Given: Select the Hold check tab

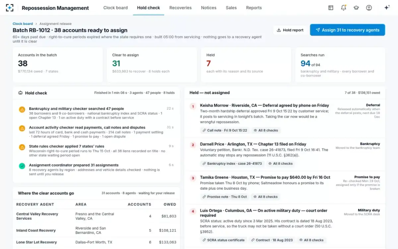Looking at the screenshot, I should point(149,8).
